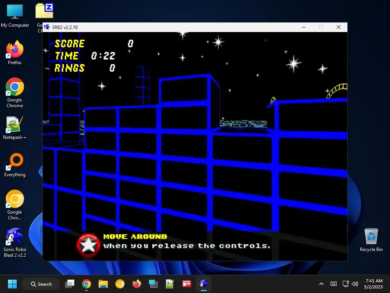Open the touch keyboard tray icon
The height and width of the screenshot is (293, 390).
[334, 284]
